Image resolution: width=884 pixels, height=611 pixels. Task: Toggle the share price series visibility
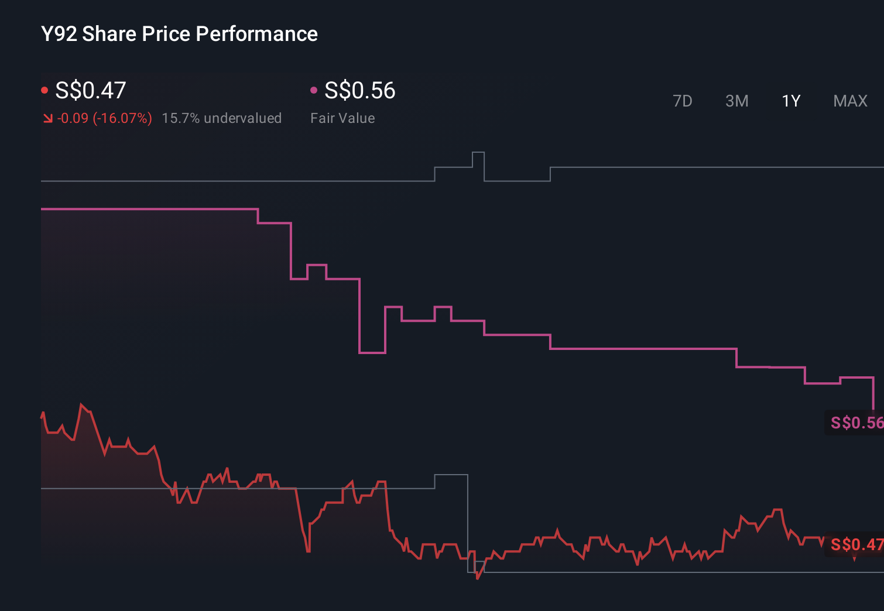[46, 90]
